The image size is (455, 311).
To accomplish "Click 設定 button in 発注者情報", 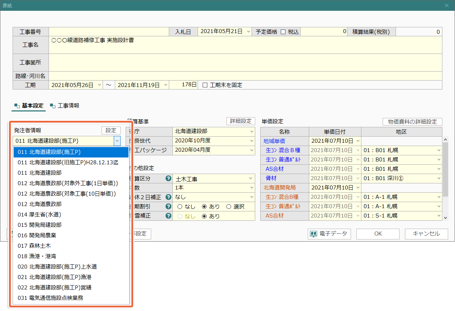I will tap(111, 131).
